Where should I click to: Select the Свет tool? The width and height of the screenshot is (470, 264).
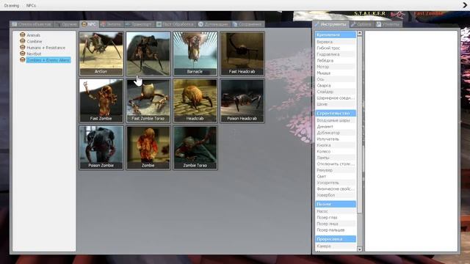click(336, 177)
